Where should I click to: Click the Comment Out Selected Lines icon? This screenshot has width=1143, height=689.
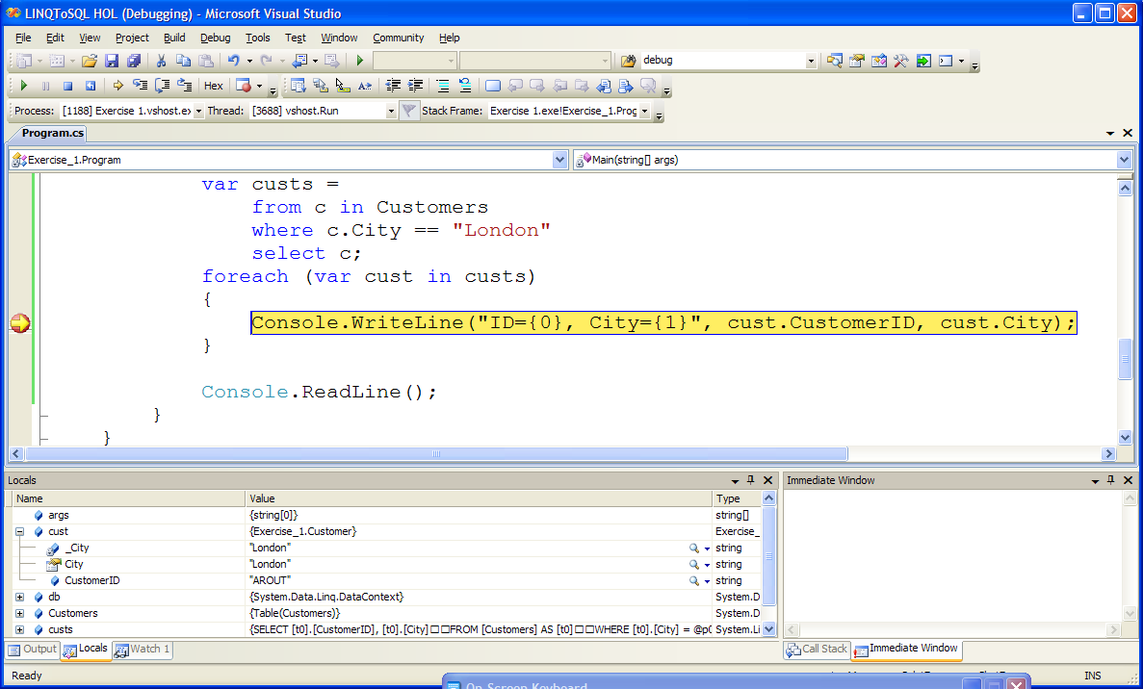point(443,86)
